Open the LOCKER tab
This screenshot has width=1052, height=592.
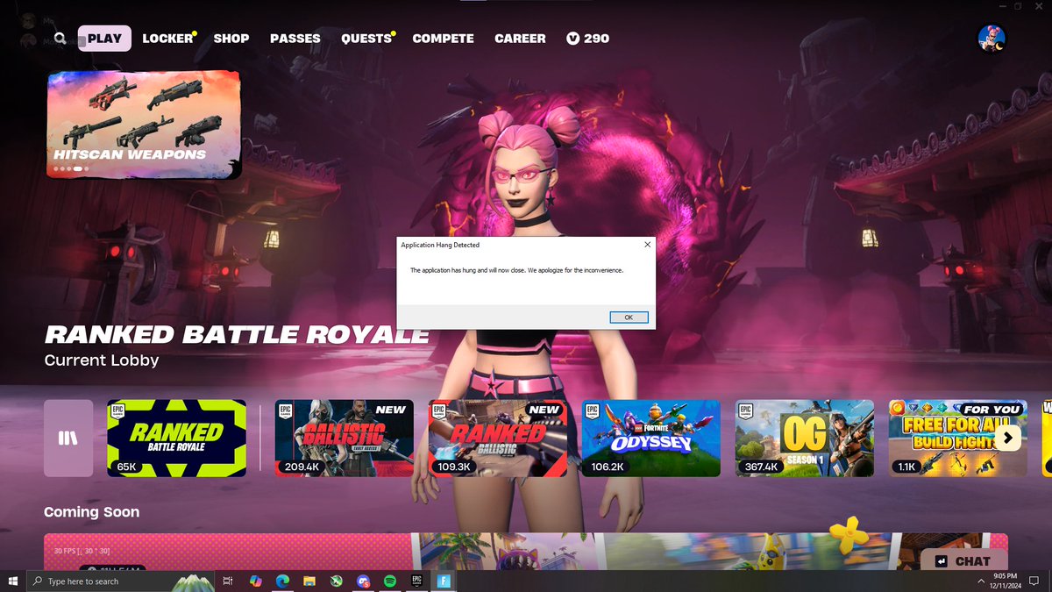167,39
